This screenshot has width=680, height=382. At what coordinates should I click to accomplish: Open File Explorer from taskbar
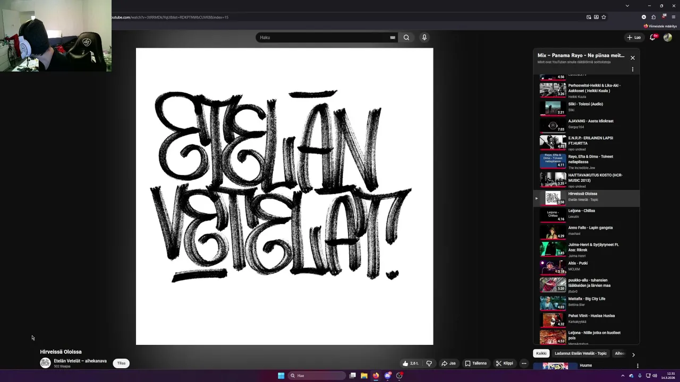364,376
